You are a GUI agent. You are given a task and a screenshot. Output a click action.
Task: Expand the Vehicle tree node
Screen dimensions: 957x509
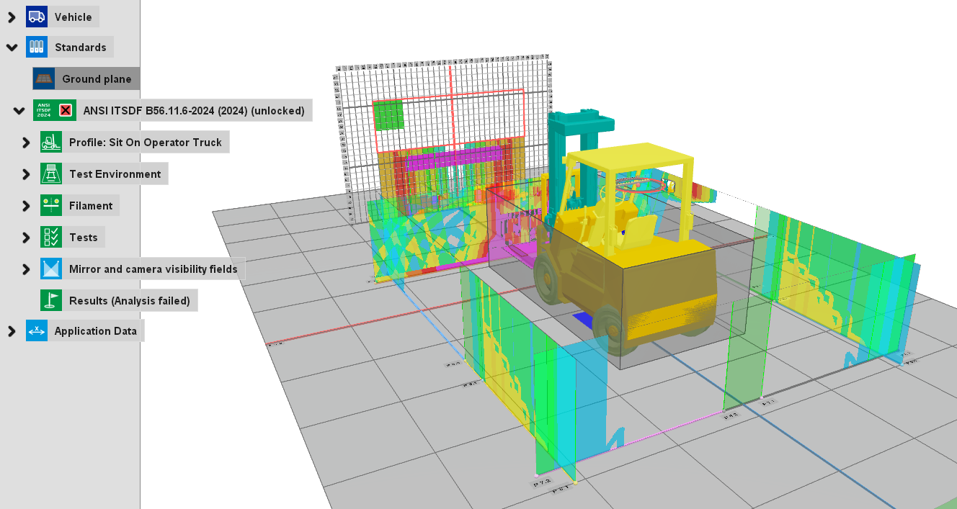coord(12,17)
